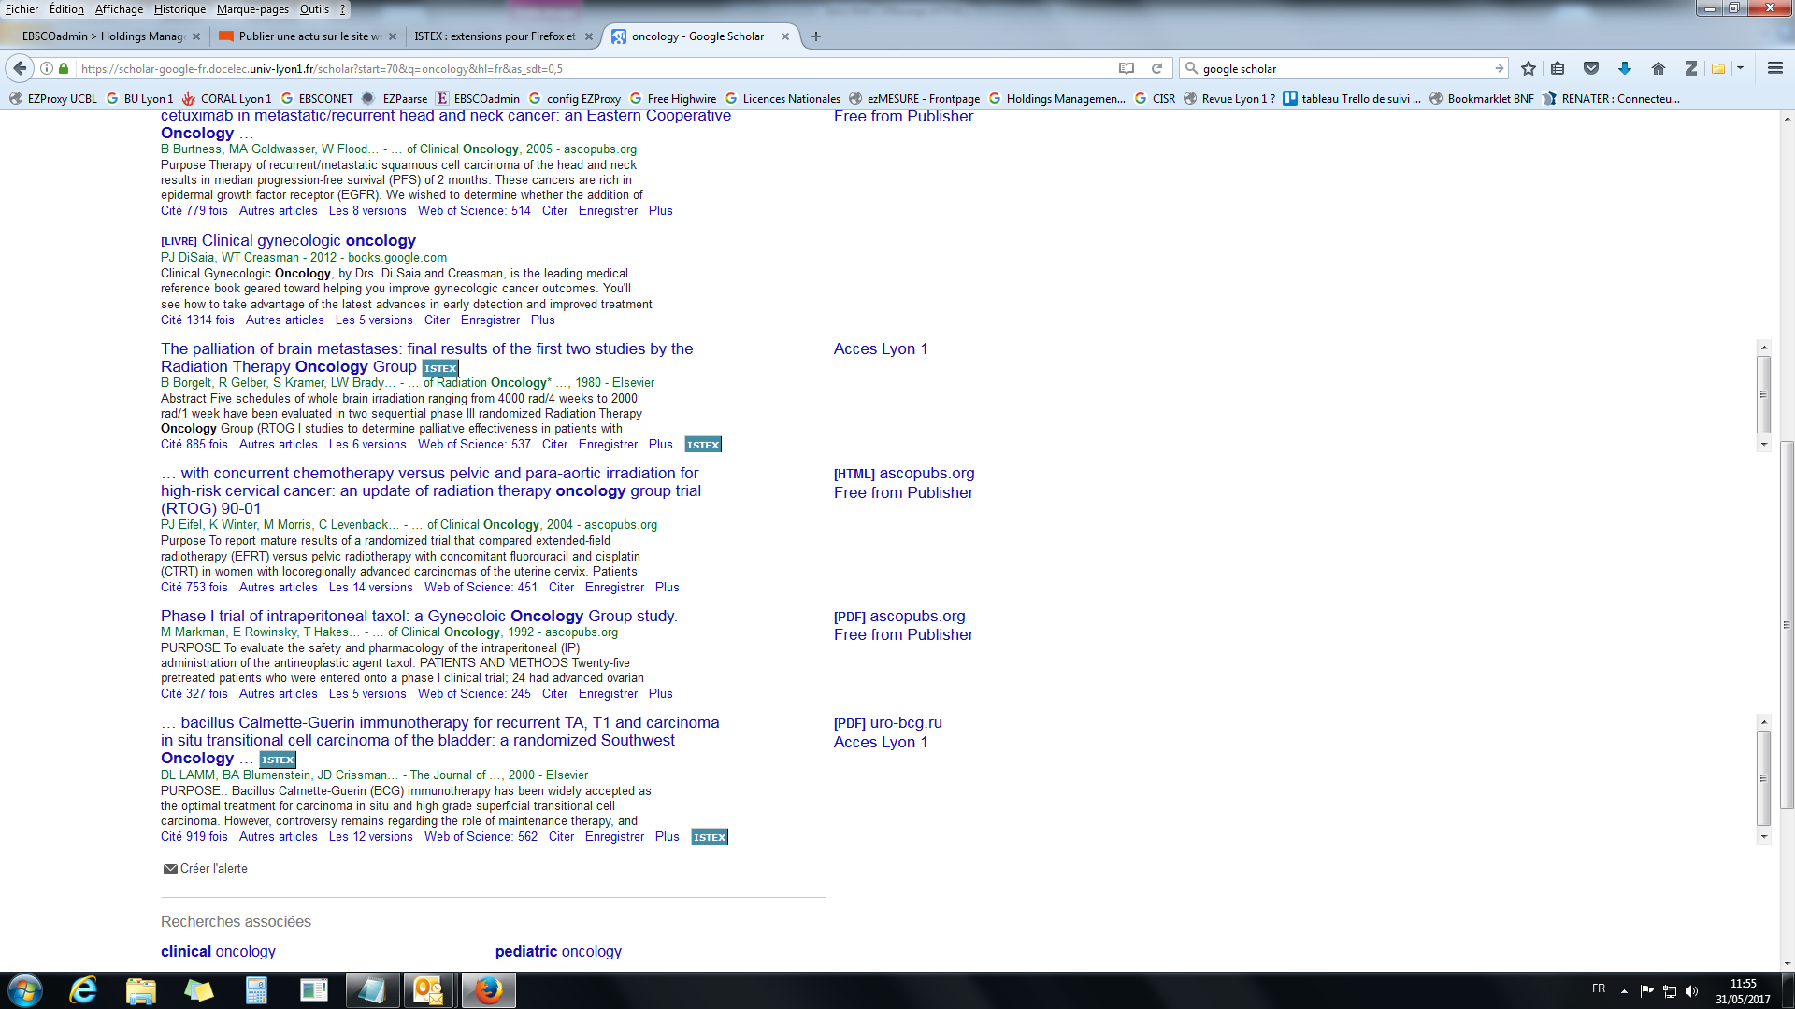Click the Pocket icon in toolbar
Image resolution: width=1795 pixels, height=1009 pixels.
coord(1591,68)
